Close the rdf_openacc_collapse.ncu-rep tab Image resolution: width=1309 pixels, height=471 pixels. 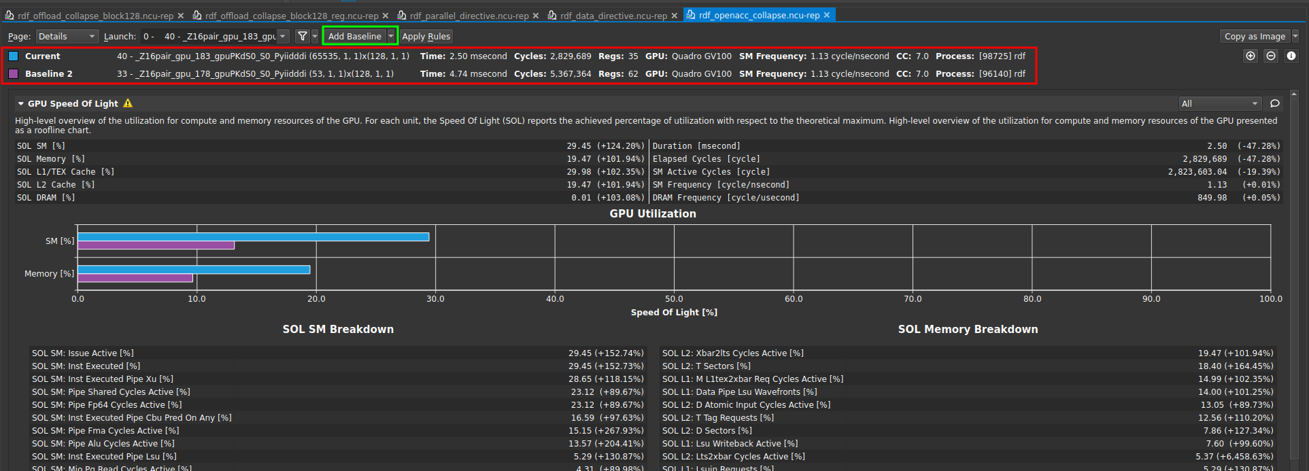(x=827, y=15)
